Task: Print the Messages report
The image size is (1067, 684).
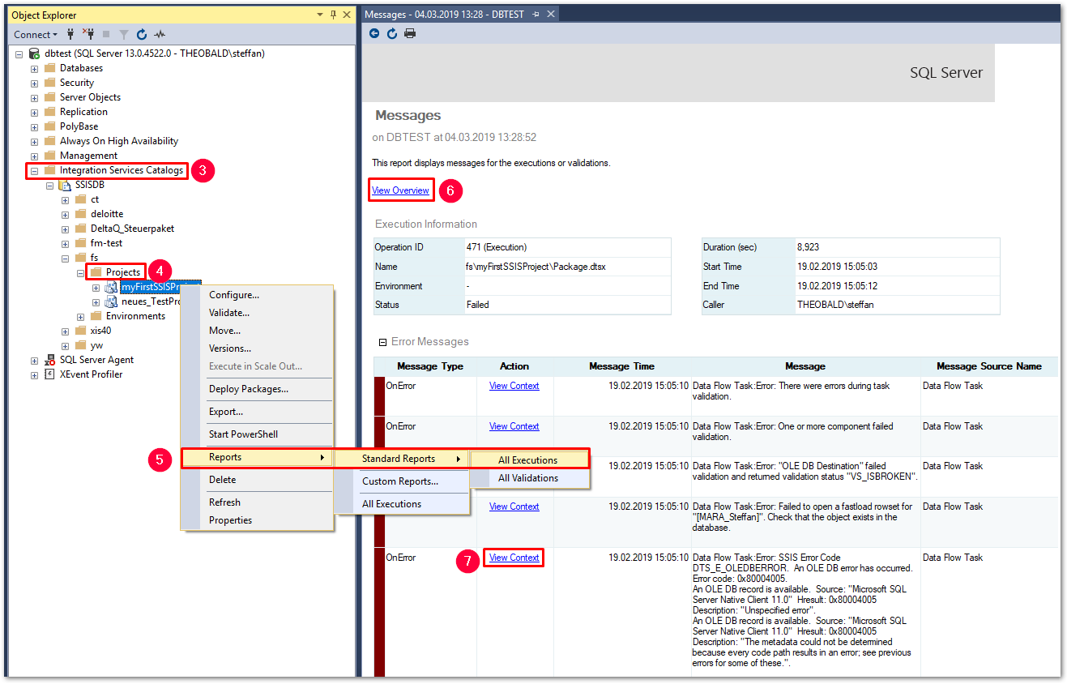Action: (410, 33)
